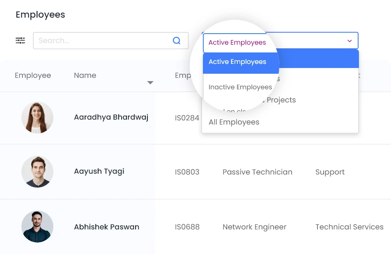
Task: Sort by Name column arrow
Action: pos(150,83)
